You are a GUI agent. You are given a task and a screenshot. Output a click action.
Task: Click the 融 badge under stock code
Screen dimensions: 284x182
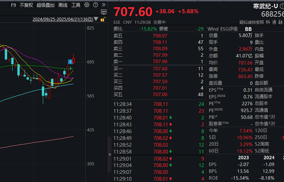[x=281, y=22]
